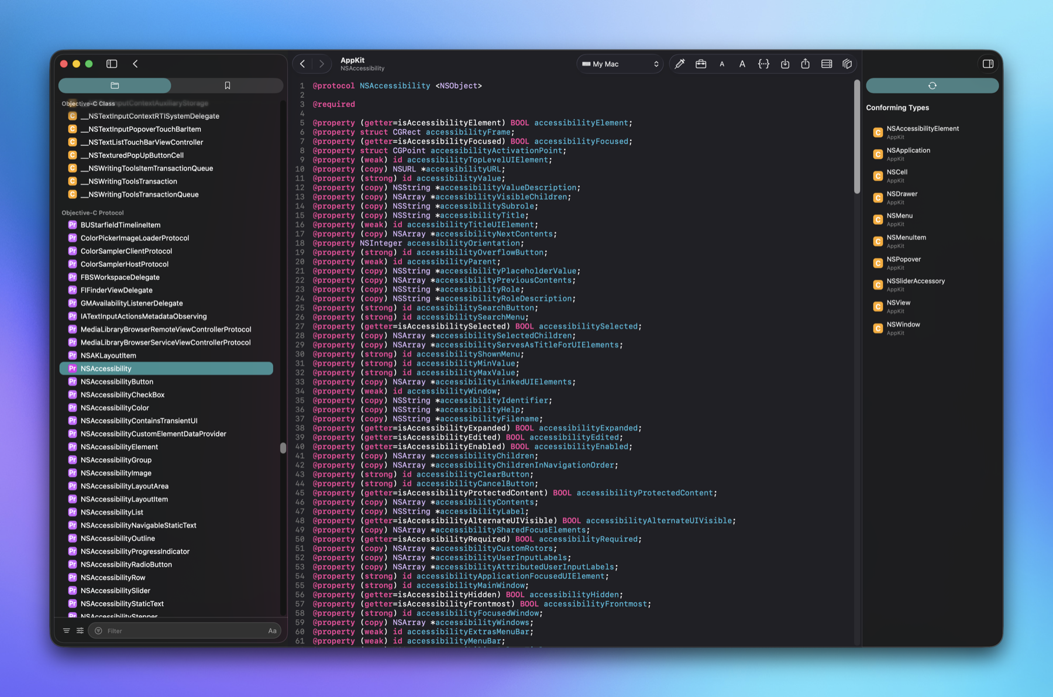
Task: Click the download to tray icon
Action: click(785, 64)
